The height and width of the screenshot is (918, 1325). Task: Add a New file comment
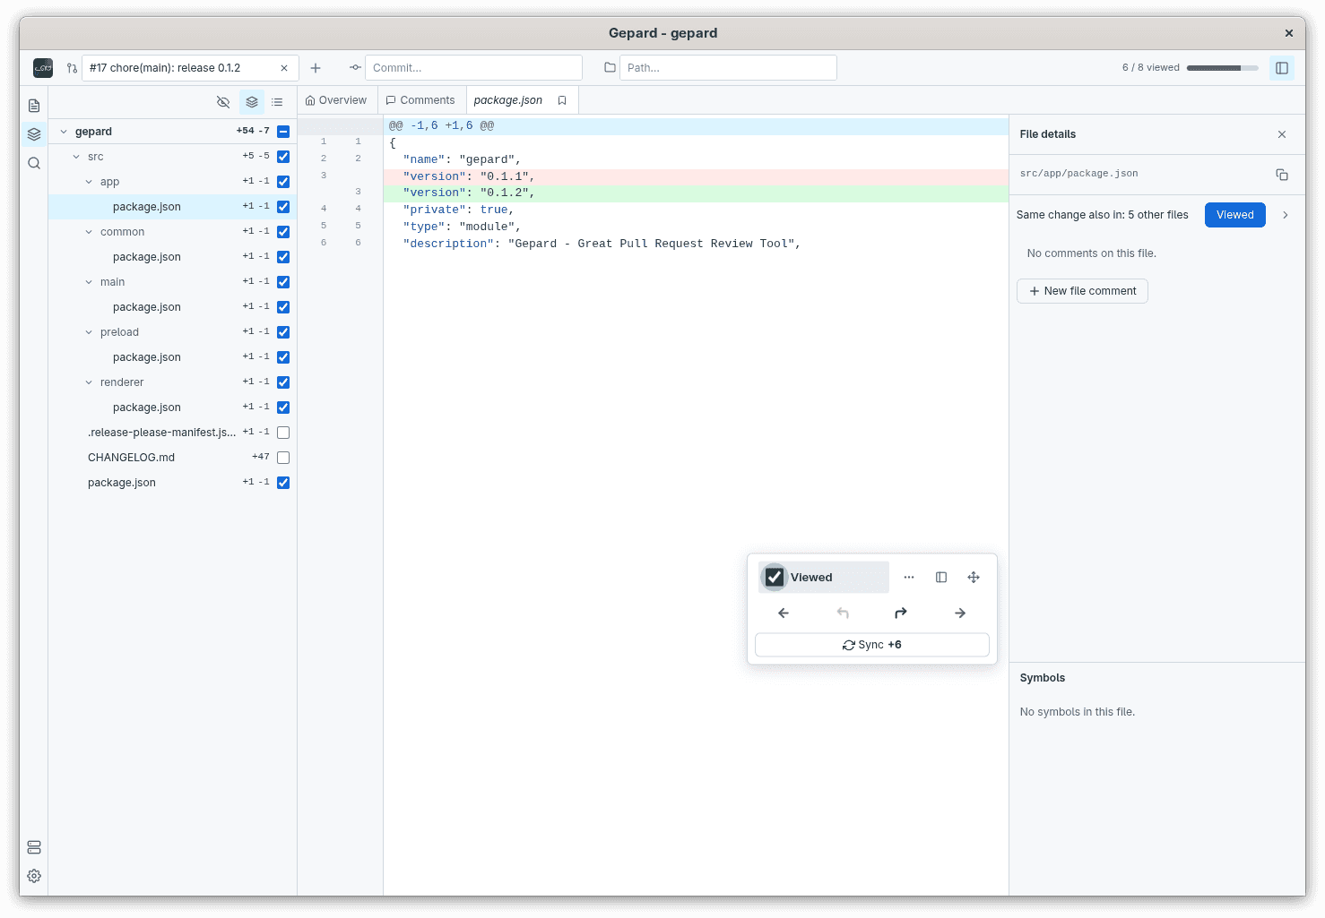tap(1082, 291)
